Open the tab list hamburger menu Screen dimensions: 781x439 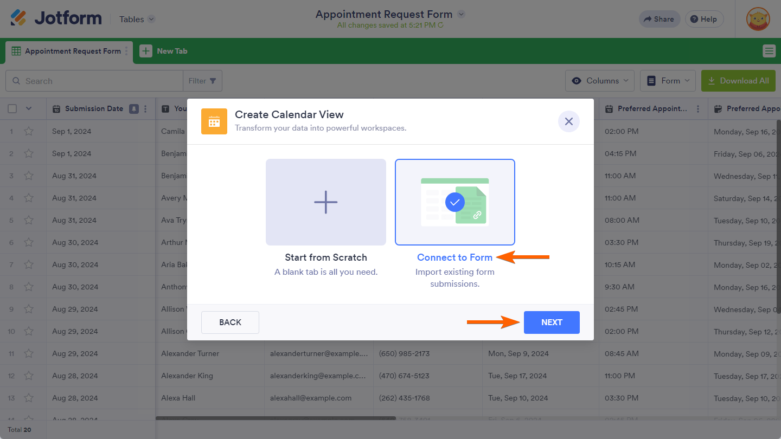(x=769, y=51)
